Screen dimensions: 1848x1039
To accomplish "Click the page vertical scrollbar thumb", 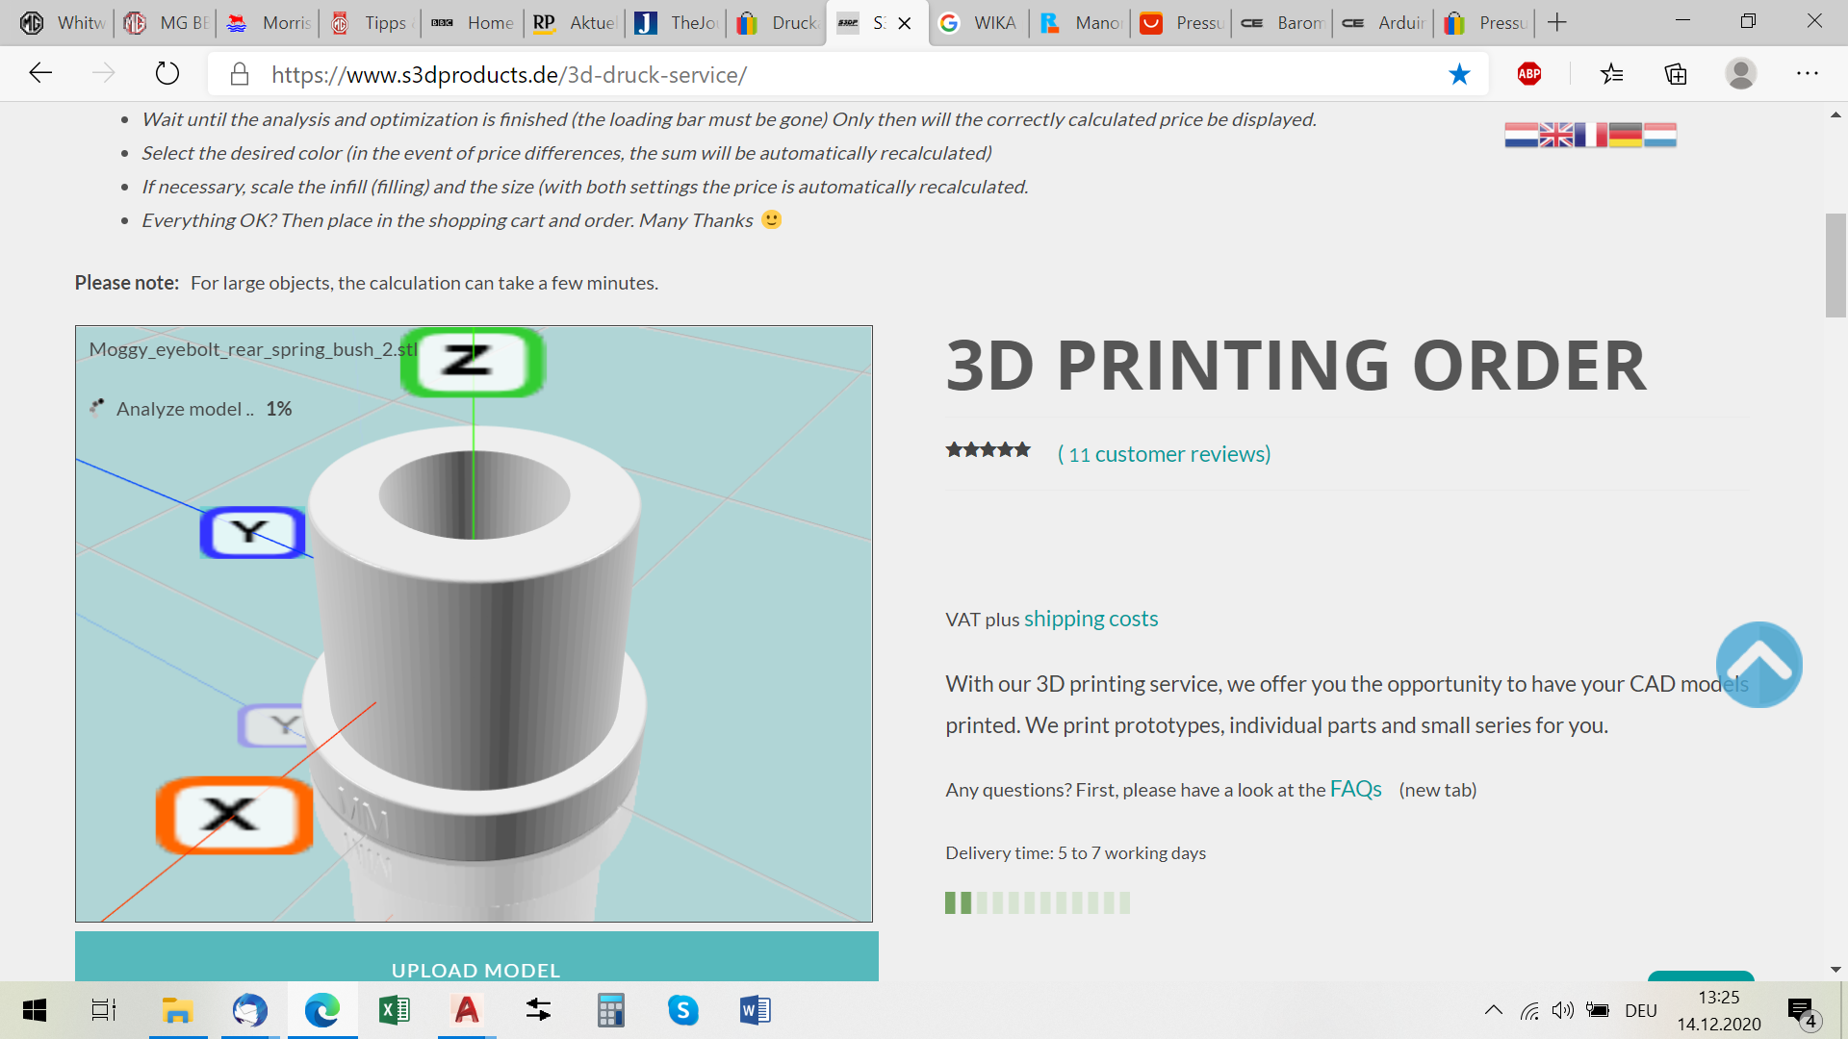I will [1835, 265].
